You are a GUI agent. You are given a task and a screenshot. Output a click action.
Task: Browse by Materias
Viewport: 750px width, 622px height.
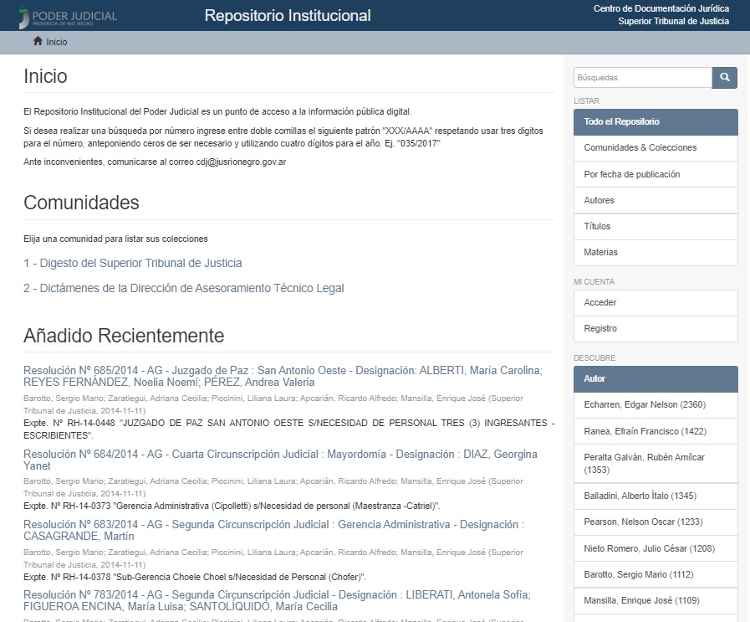click(600, 253)
